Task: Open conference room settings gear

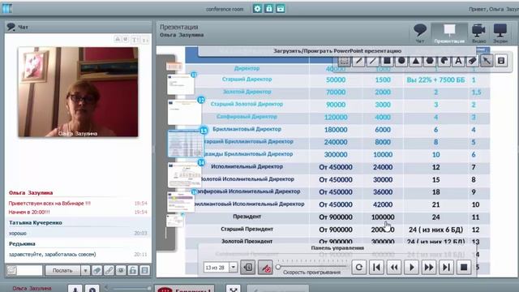Action: pyautogui.click(x=257, y=9)
